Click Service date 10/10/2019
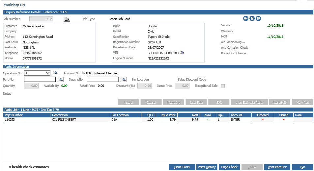This screenshot has width=314, height=171. click(x=275, y=26)
